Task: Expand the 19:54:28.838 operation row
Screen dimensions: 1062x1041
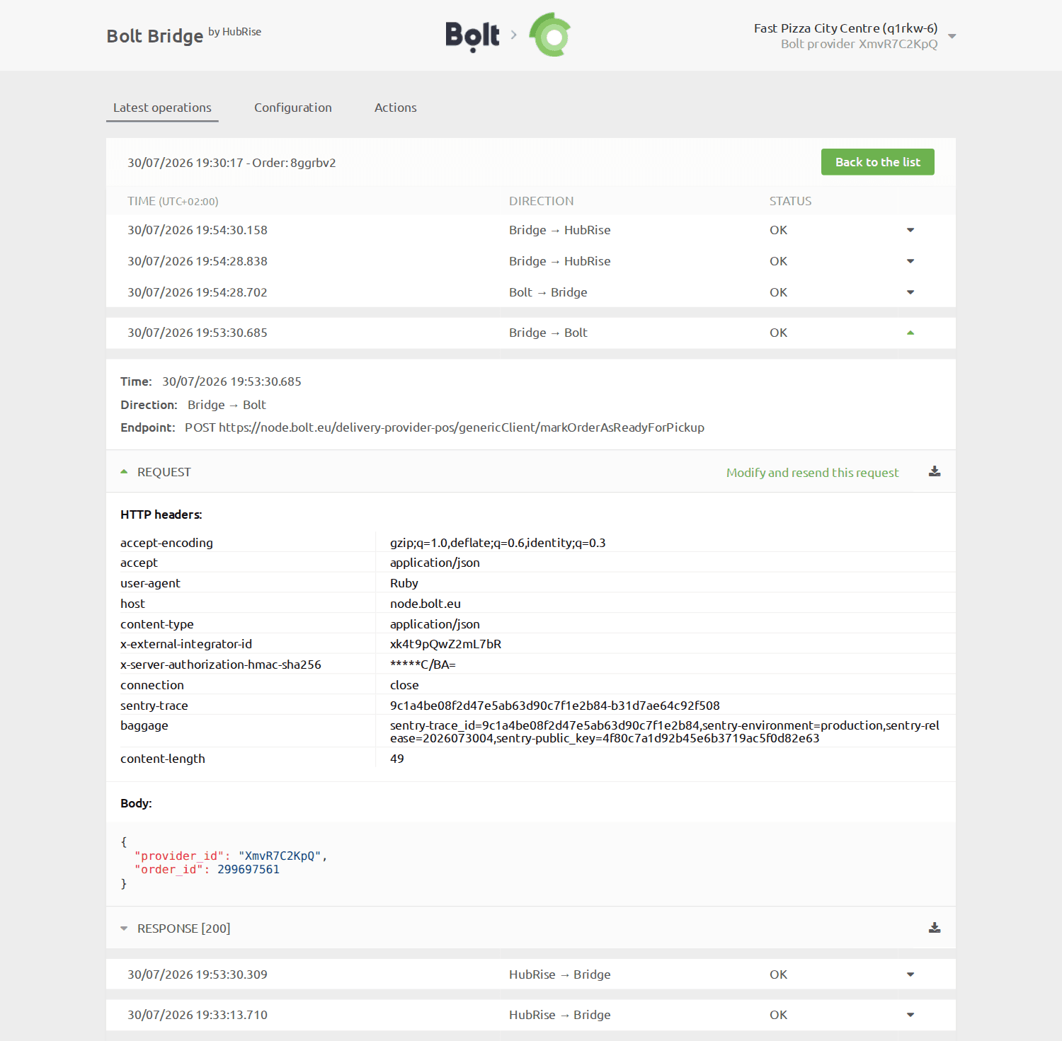Action: coord(910,261)
